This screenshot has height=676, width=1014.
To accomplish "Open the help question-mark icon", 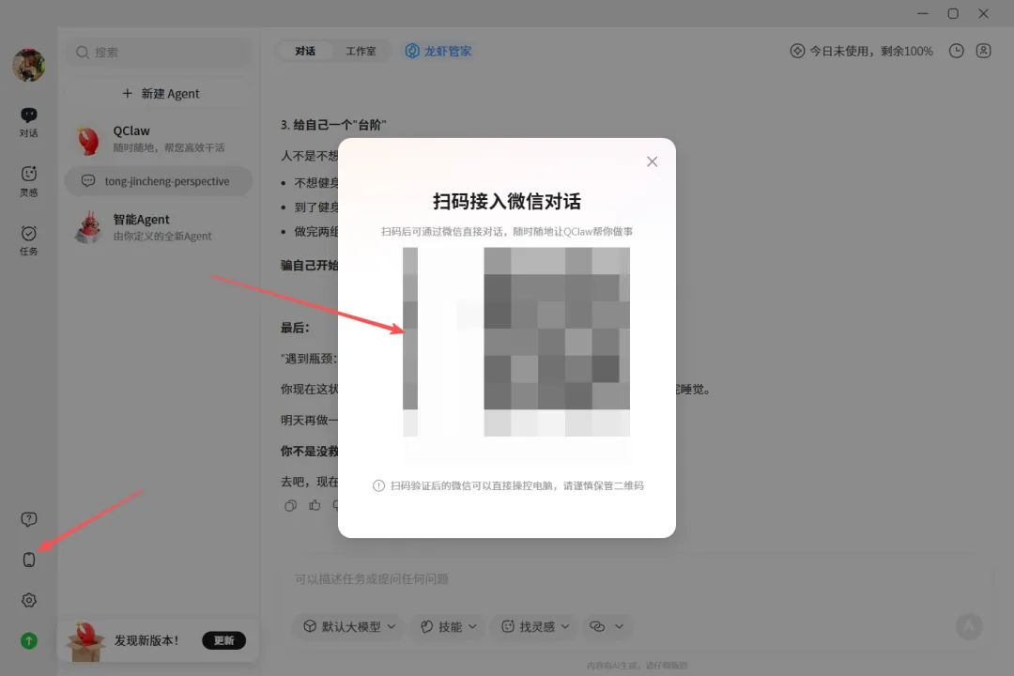I will point(28,519).
